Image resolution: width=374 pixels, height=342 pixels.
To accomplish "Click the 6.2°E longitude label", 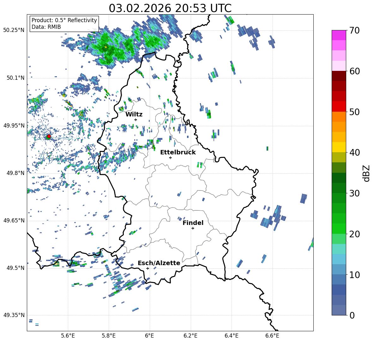I will [190, 336].
